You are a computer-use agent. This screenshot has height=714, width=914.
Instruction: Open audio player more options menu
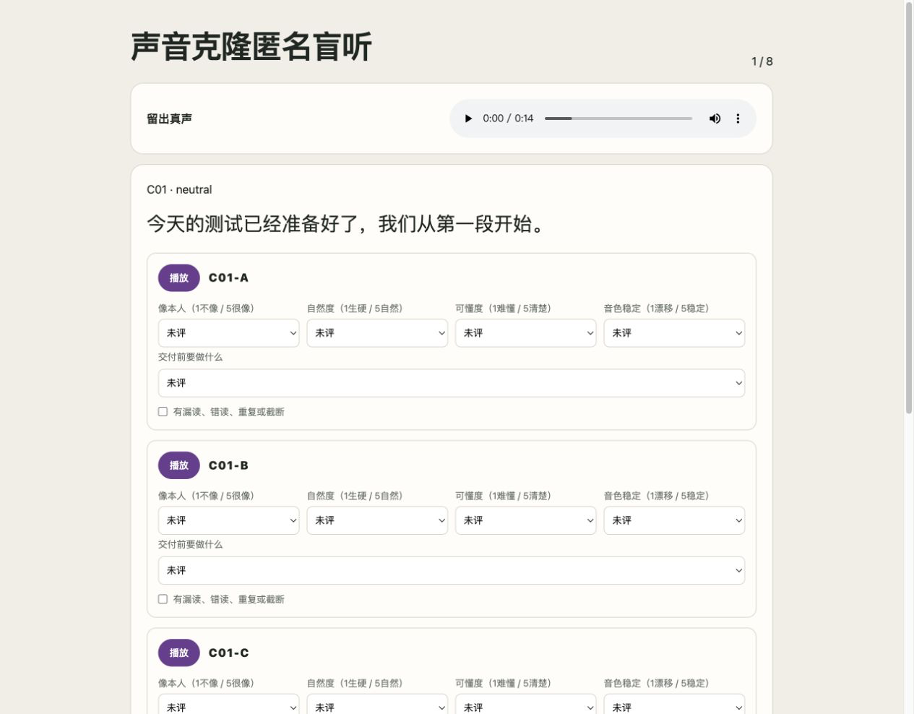point(738,119)
